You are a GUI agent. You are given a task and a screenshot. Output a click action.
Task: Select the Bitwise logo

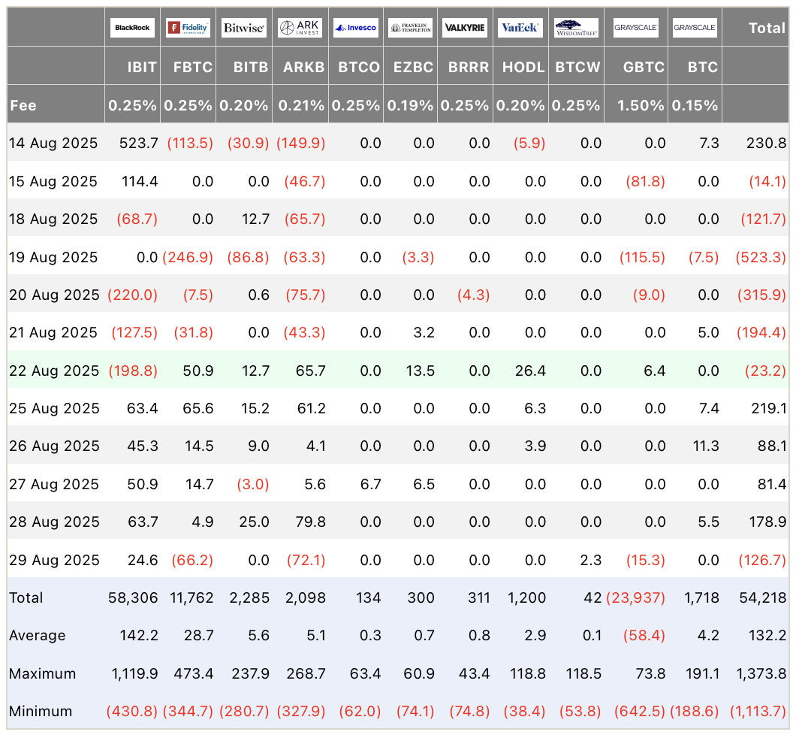pyautogui.click(x=243, y=28)
